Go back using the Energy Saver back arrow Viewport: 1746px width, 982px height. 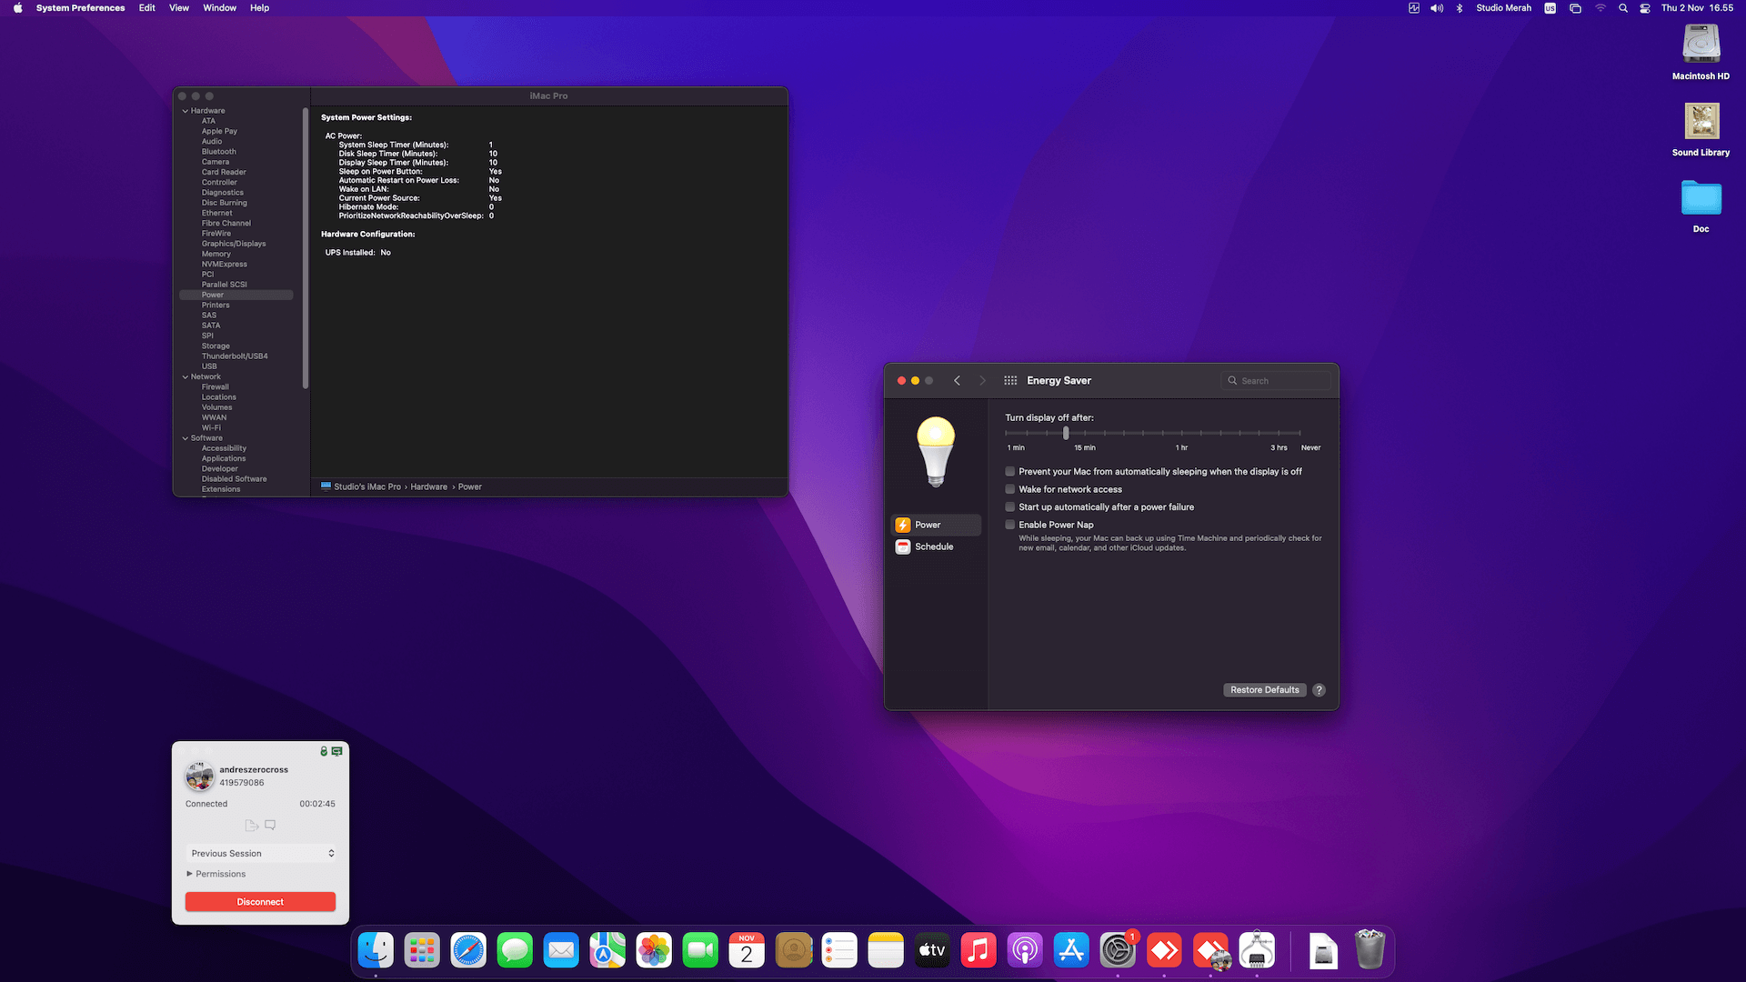click(957, 381)
